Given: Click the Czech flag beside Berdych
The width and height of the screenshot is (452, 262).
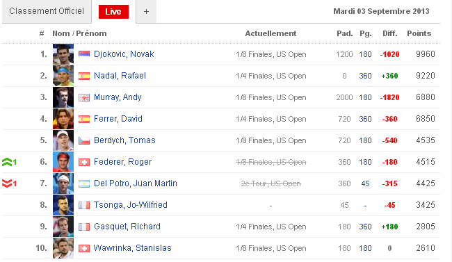Looking at the screenshot, I should (x=84, y=140).
